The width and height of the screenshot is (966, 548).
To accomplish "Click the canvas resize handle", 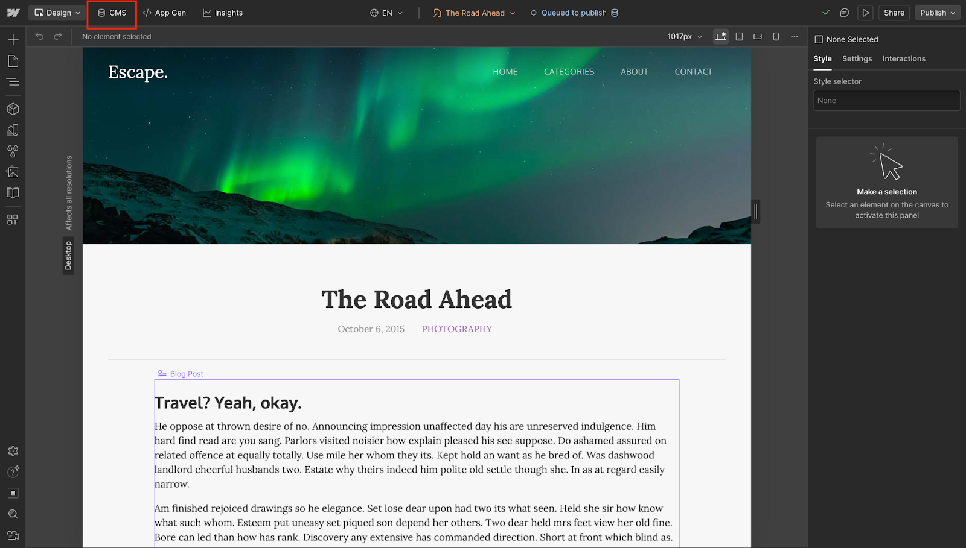I will click(x=755, y=212).
